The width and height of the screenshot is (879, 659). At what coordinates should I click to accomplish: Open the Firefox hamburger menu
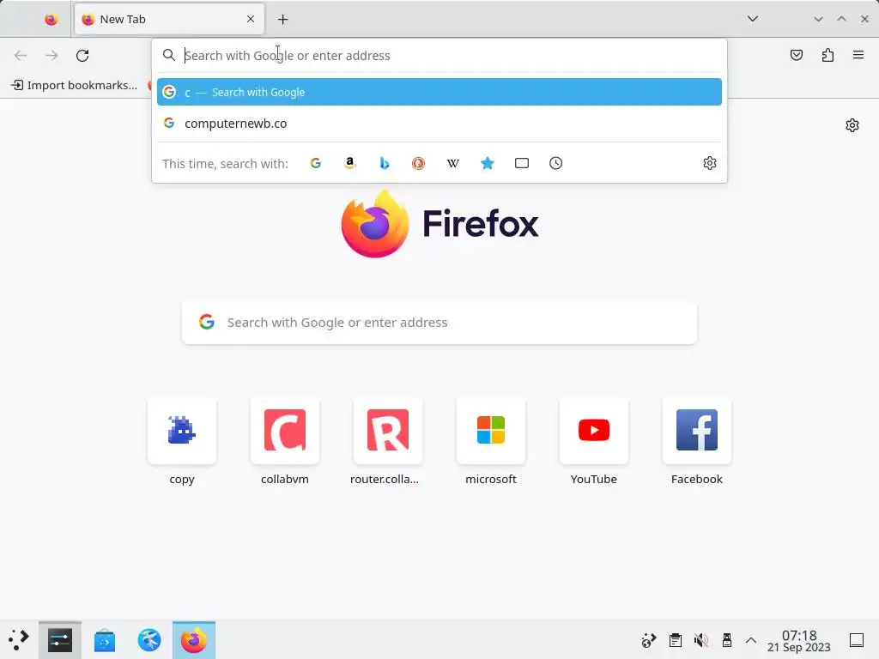click(x=858, y=55)
